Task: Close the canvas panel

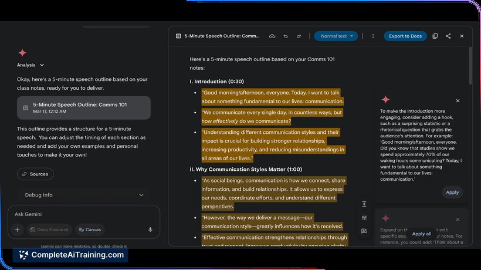Action: click(462, 36)
